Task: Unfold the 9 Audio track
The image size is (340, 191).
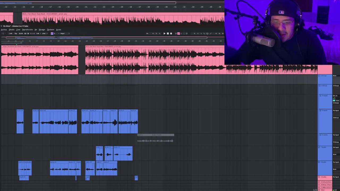Action: coord(319,177)
